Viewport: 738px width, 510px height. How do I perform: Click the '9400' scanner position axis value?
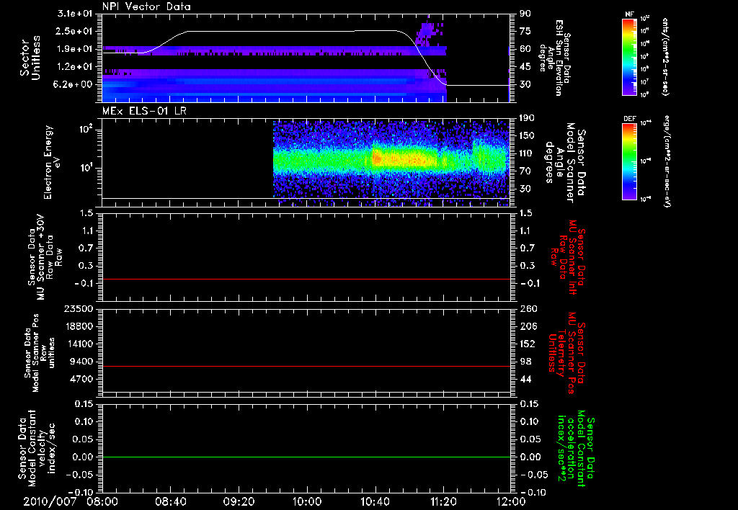tap(82, 362)
